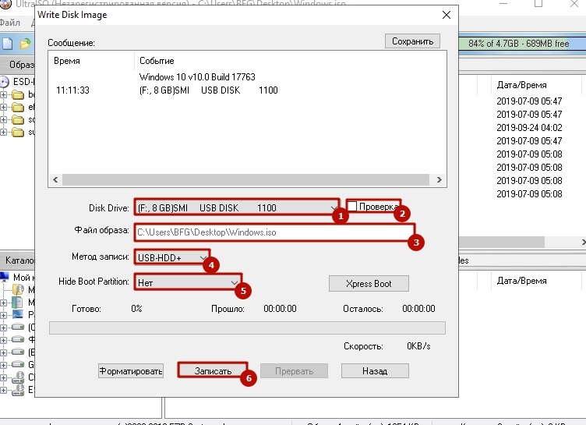
Task: Click the ESD disc icon in image tree
Action: coord(4,82)
